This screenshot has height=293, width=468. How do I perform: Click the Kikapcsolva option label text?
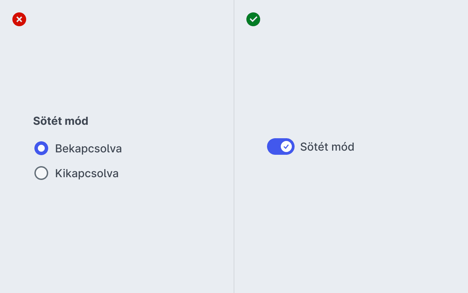[x=87, y=173]
